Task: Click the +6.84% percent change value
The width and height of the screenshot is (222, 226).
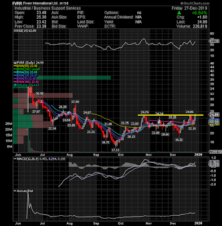Action: click(199, 13)
